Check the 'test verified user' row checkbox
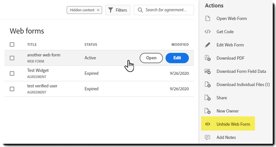The image size is (276, 147). [12, 89]
